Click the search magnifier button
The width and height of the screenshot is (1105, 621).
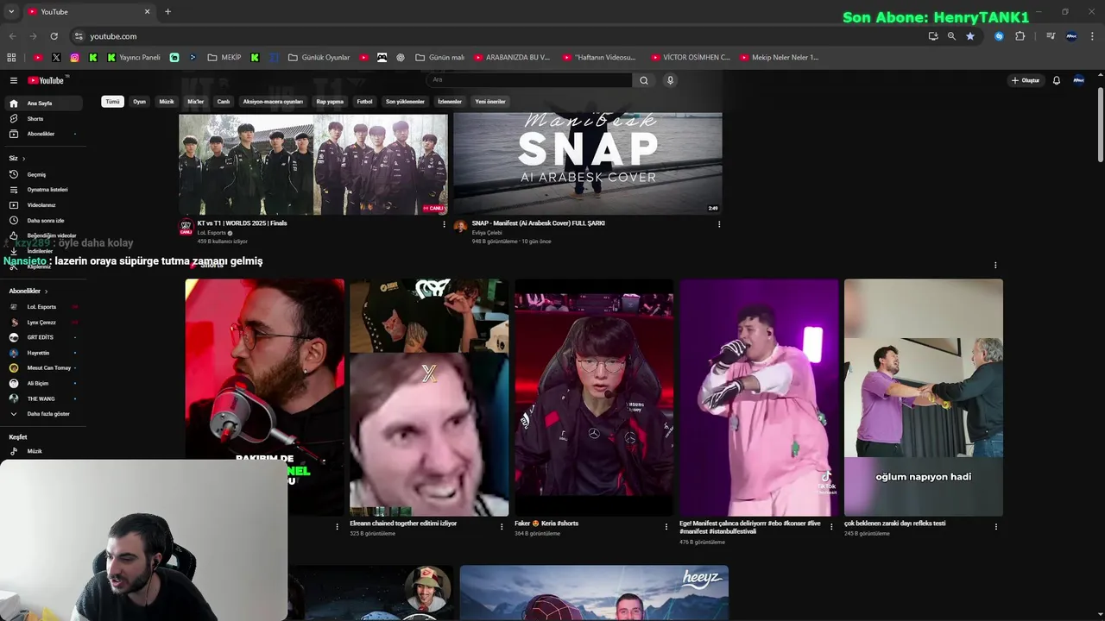click(643, 80)
